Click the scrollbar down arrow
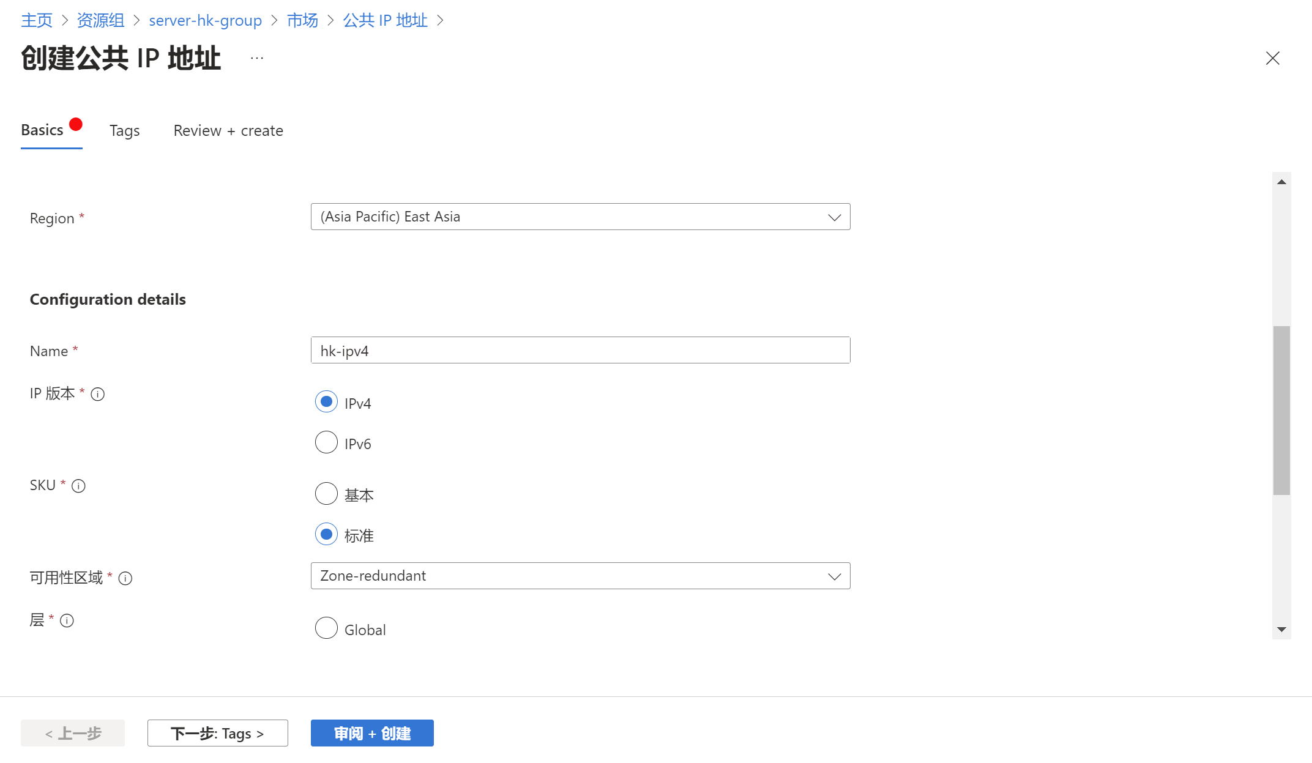This screenshot has height=763, width=1312. point(1281,630)
